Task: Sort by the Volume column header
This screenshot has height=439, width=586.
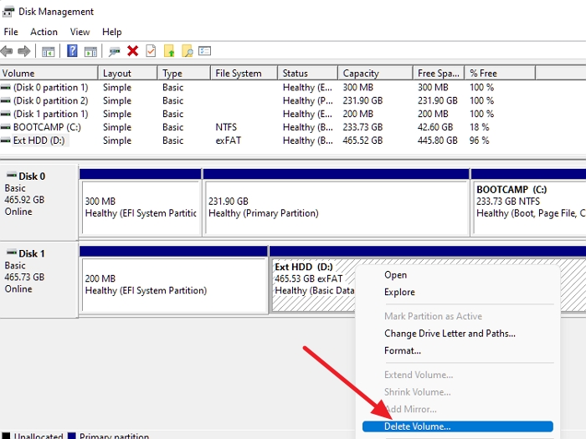Action: [49, 74]
